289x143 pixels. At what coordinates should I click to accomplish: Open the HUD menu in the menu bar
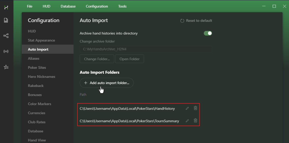[x=46, y=6]
